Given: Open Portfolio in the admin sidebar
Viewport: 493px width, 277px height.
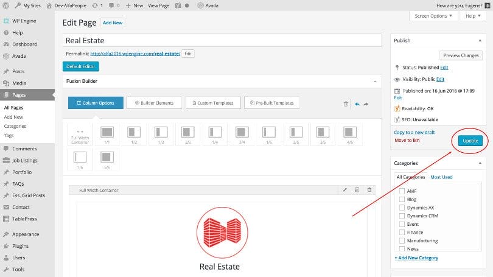Looking at the screenshot, I should 22,172.
